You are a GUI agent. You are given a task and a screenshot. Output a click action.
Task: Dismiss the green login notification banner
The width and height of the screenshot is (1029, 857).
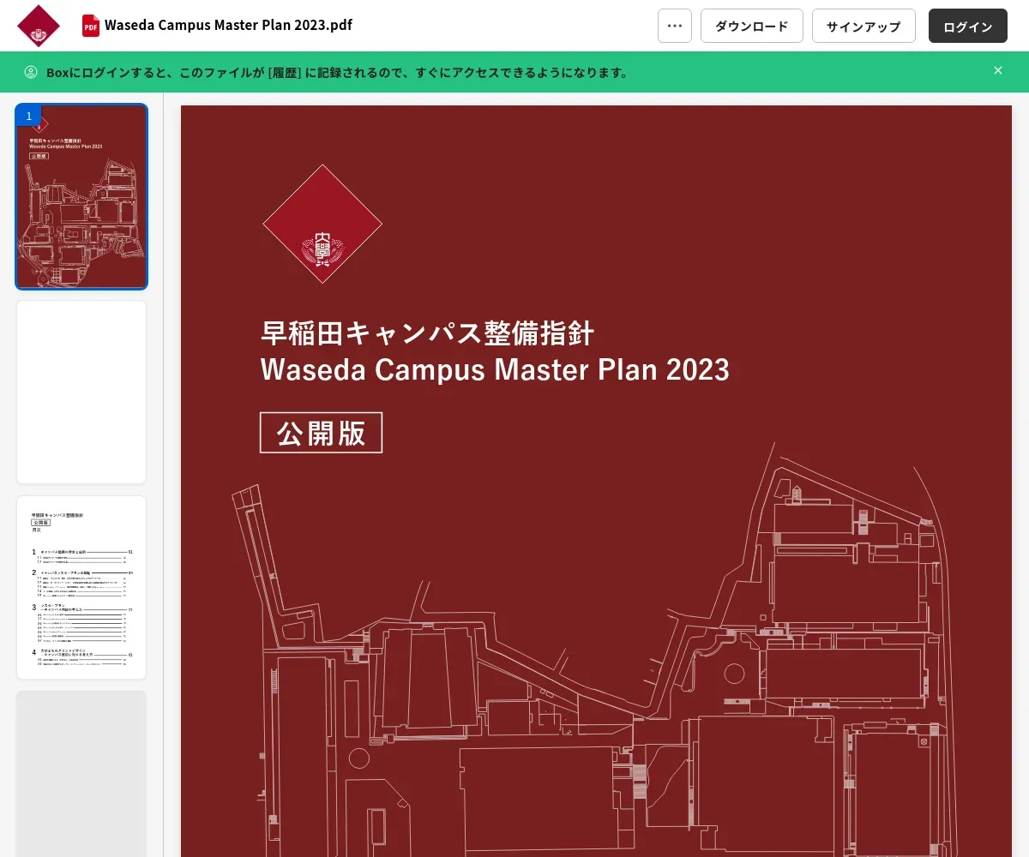(x=998, y=70)
